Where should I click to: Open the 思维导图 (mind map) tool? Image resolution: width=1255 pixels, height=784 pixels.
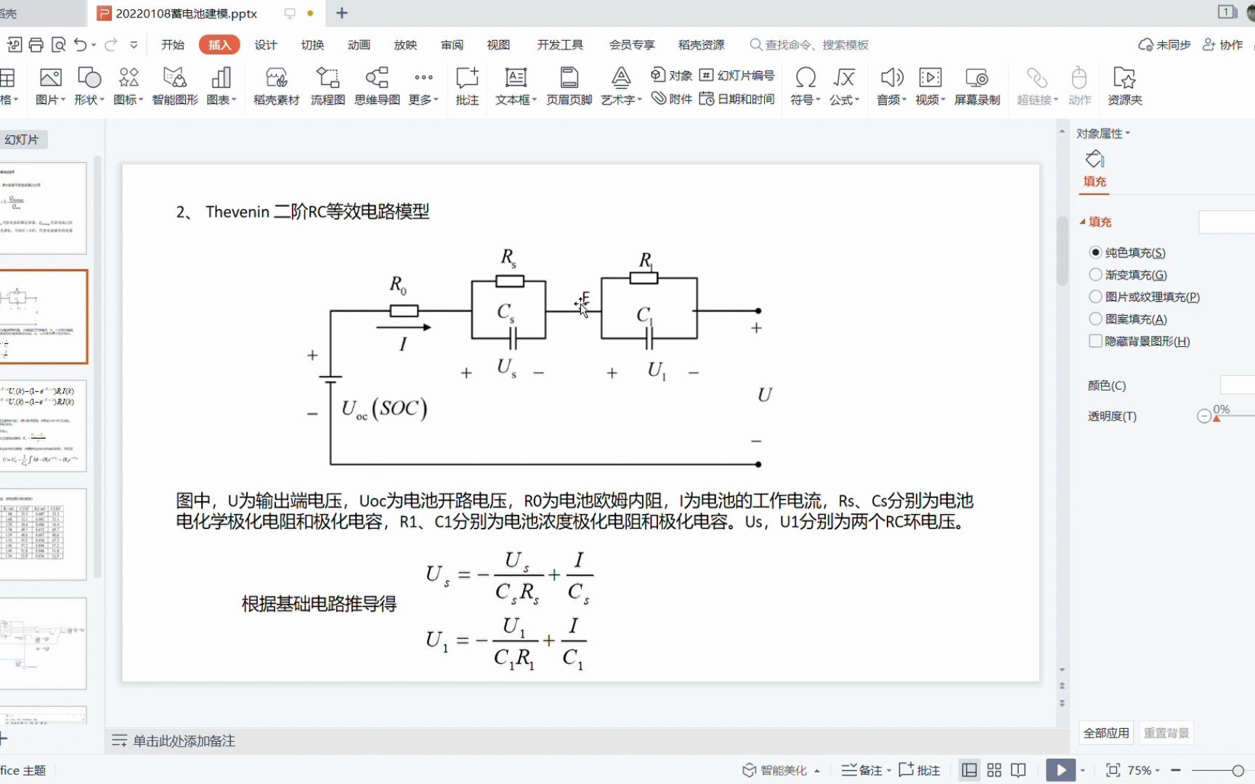[376, 86]
